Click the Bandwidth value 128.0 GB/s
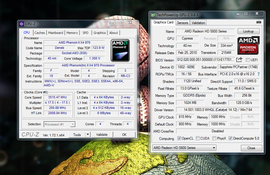 click(x=244, y=103)
